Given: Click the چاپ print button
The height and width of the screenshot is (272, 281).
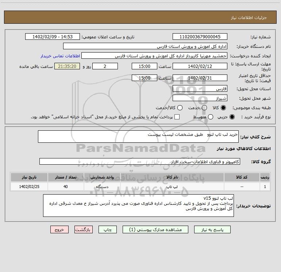Looking at the screenshot, I should click(108, 230).
